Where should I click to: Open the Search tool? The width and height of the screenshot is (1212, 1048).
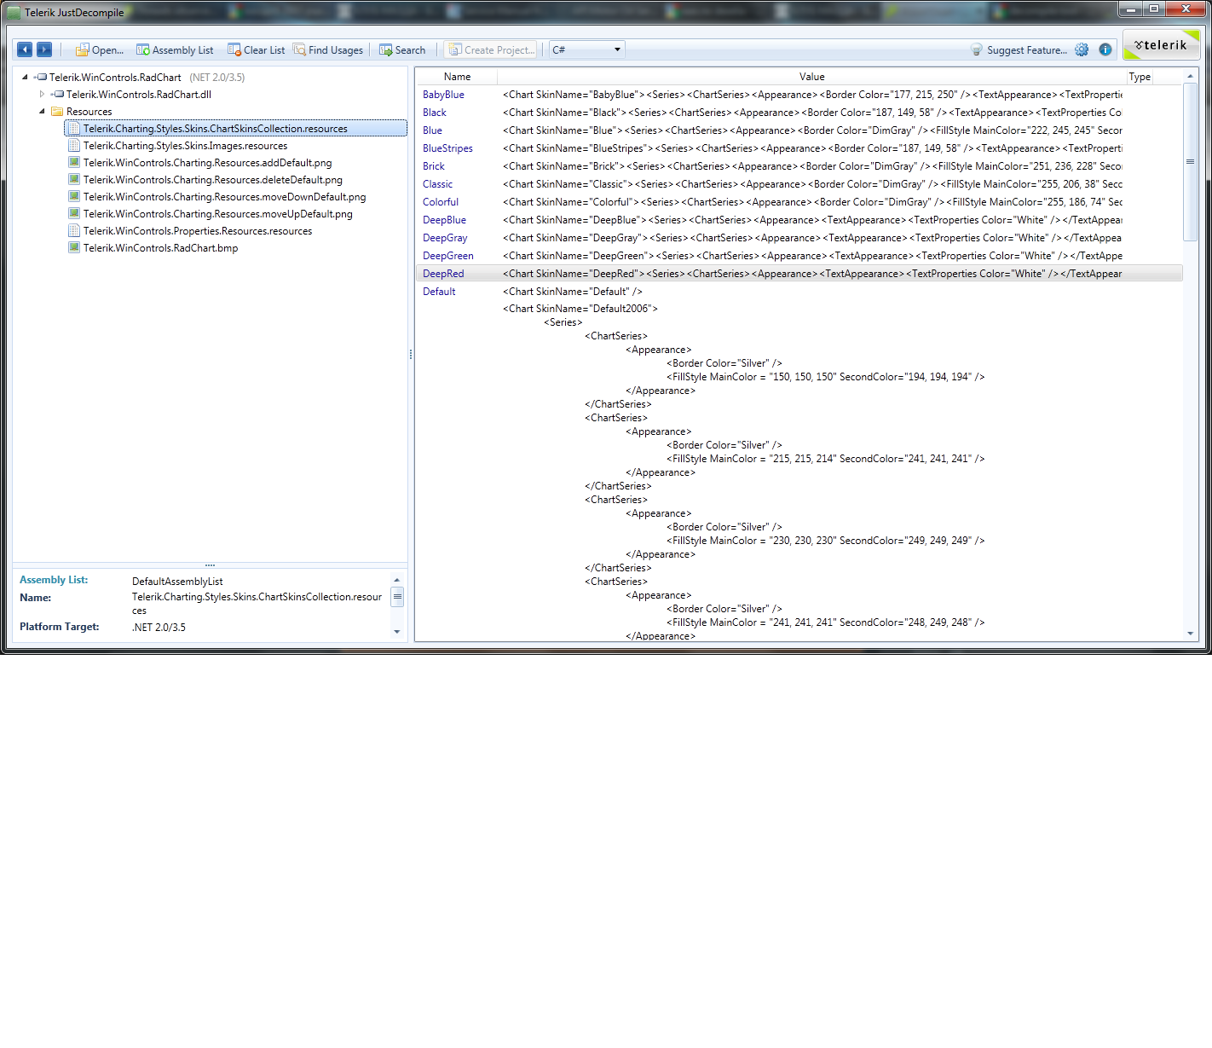pos(402,50)
